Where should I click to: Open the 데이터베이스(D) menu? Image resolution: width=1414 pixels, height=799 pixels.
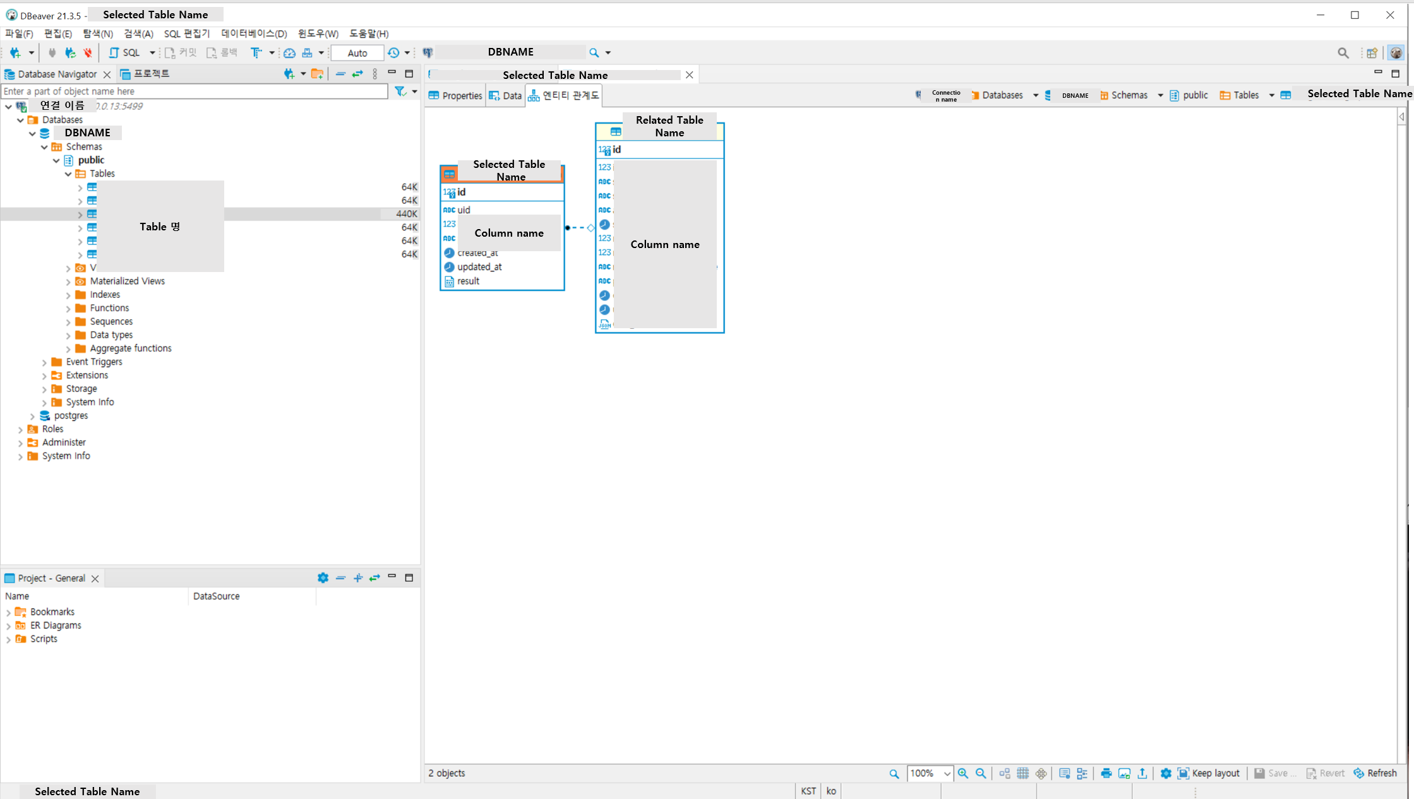coord(254,33)
